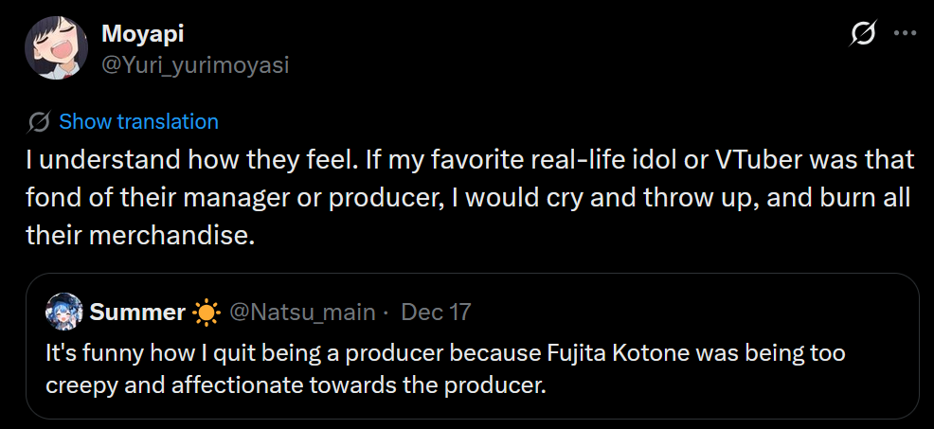Open the @Yuri_yurimoyasi handle link
934x429 pixels.
coord(194,64)
